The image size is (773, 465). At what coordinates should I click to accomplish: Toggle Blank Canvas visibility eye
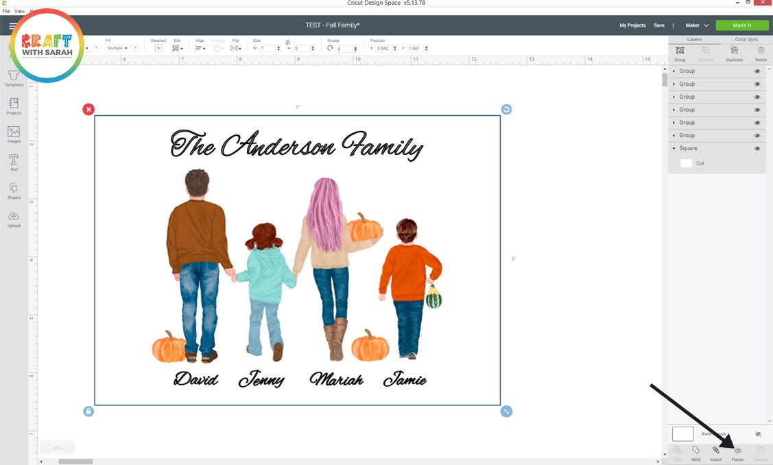pos(758,434)
